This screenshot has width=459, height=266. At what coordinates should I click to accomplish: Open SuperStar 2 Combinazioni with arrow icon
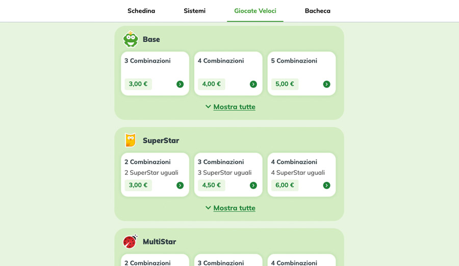tap(180, 186)
